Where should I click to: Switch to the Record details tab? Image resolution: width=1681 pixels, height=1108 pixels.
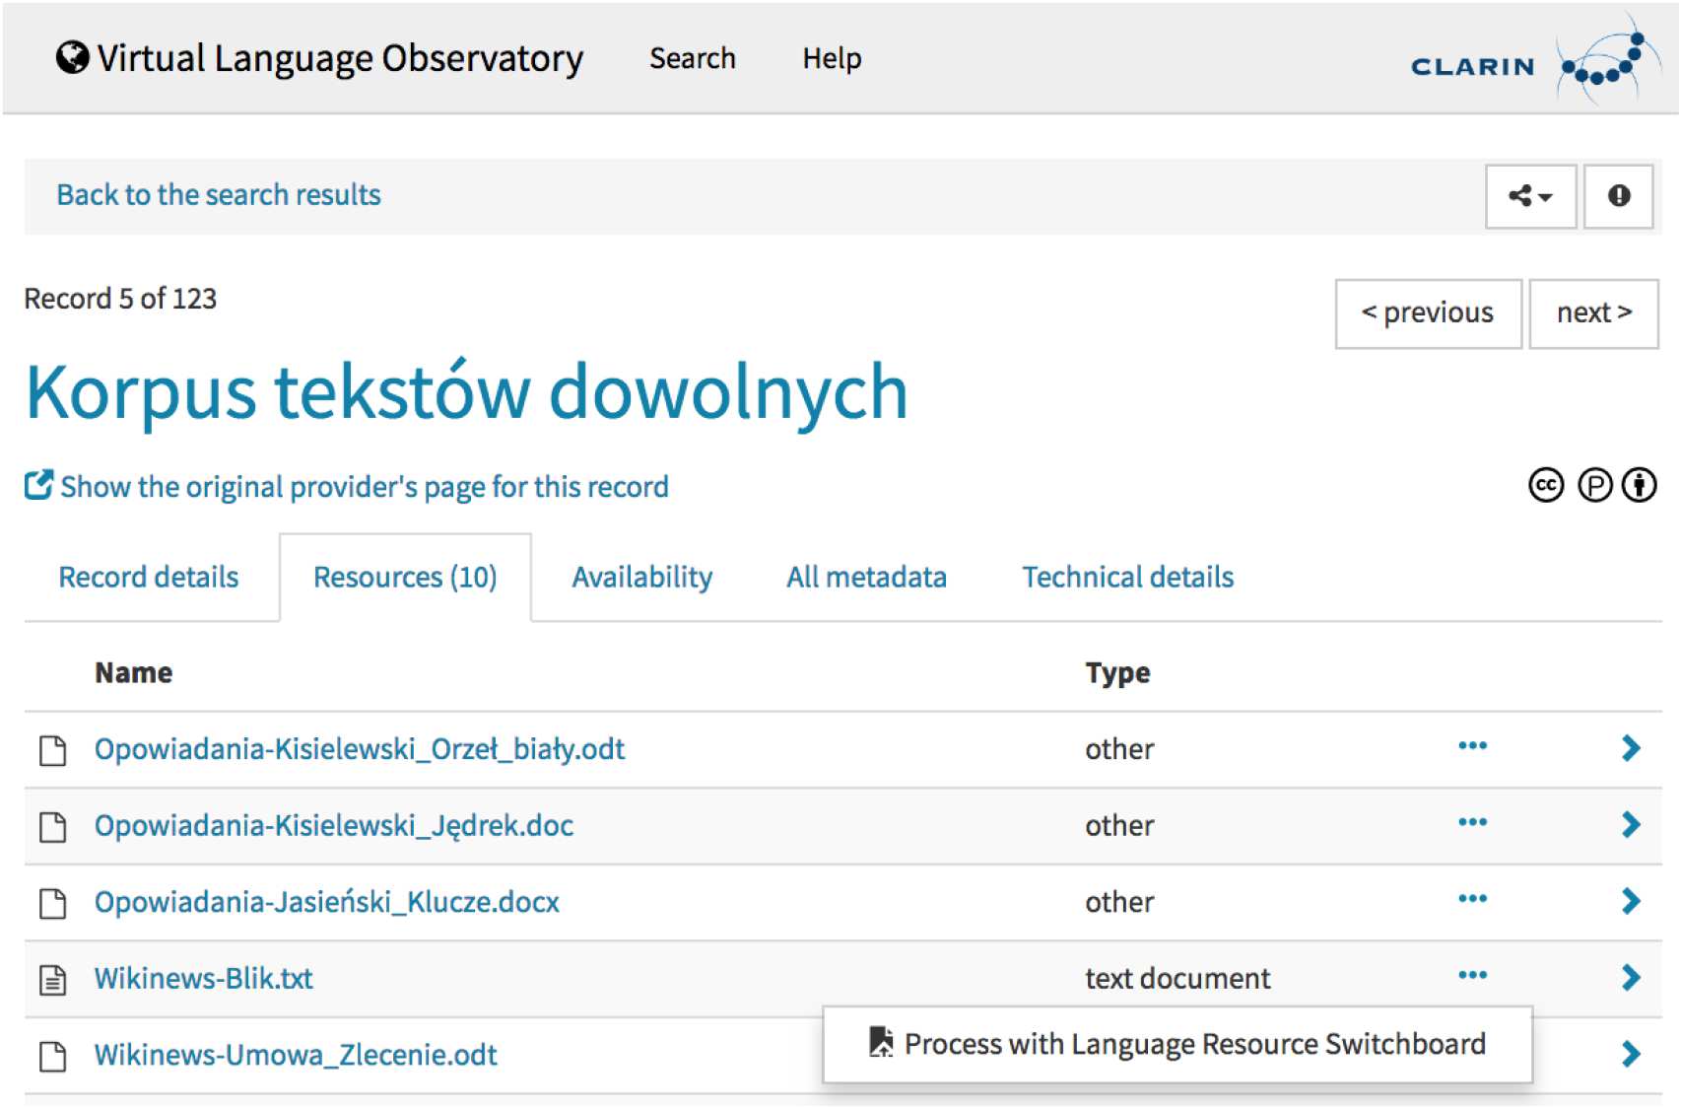(149, 577)
